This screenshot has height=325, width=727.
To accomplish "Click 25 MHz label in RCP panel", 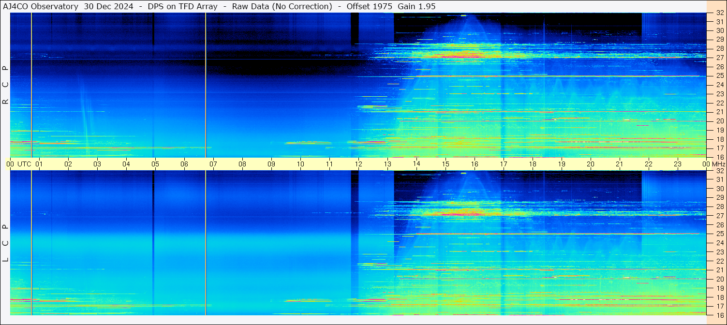I will [x=720, y=75].
